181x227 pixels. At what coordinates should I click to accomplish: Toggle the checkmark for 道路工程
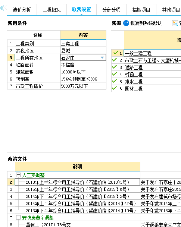click(x=114, y=67)
